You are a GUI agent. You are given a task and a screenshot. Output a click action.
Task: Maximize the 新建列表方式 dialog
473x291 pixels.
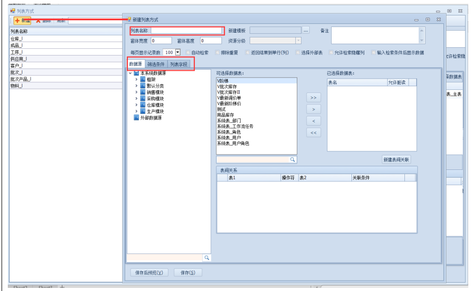pos(427,19)
